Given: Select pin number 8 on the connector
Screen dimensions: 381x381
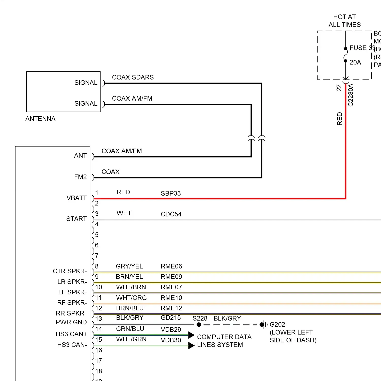Looking at the screenshot, I should tap(97, 266).
